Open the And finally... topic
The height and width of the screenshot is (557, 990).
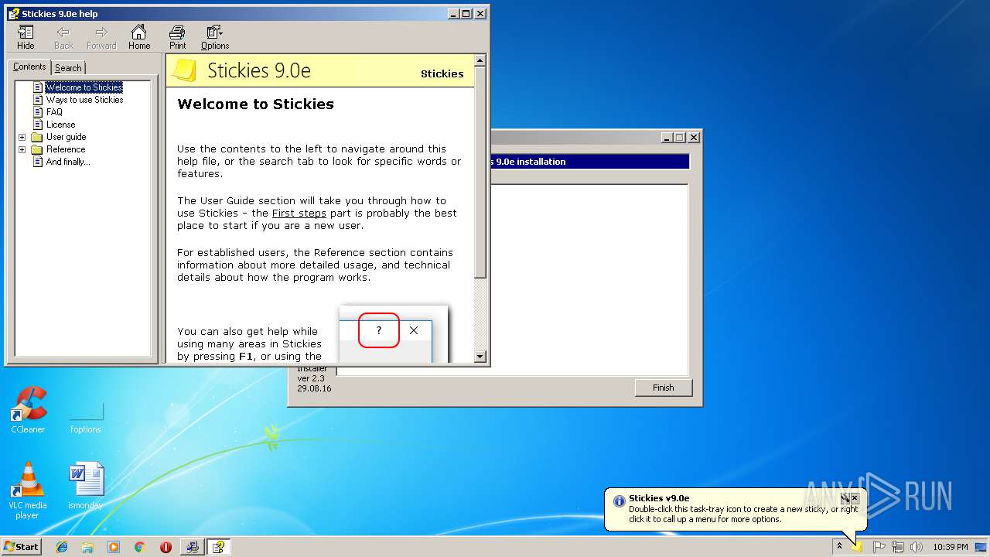[67, 162]
